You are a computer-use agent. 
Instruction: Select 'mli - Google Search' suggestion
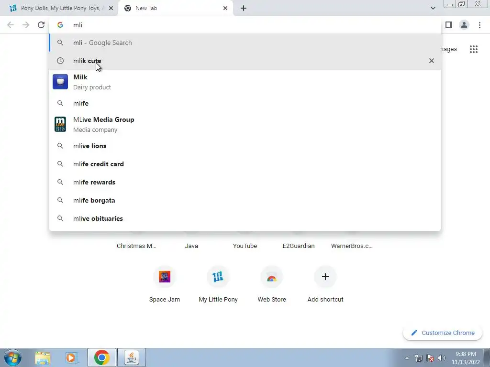click(x=245, y=43)
